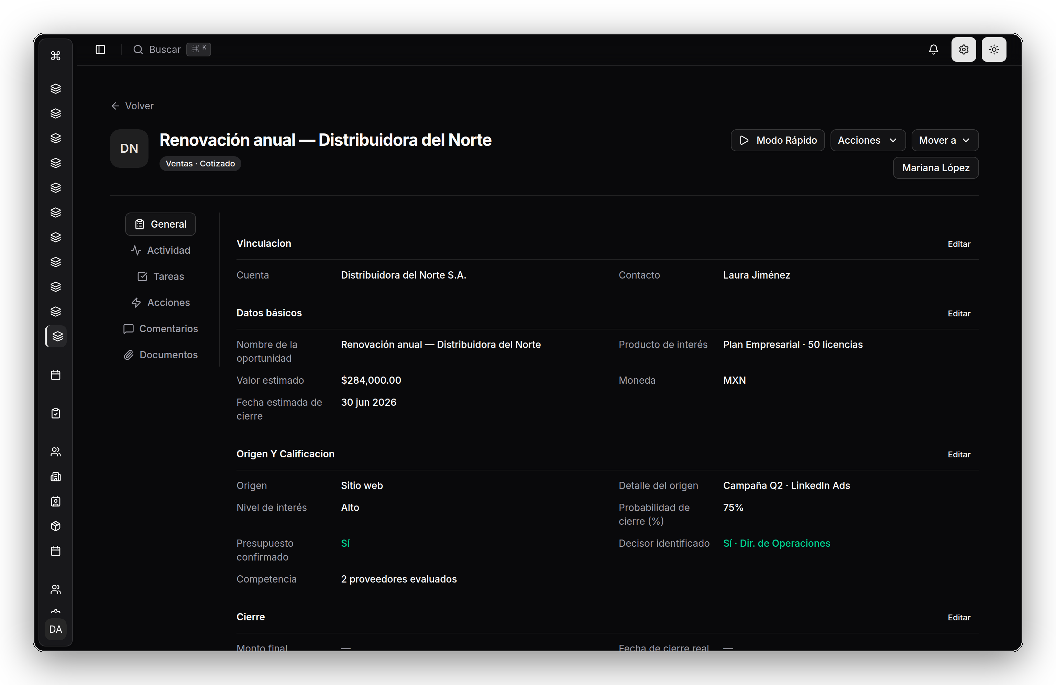Image resolution: width=1056 pixels, height=685 pixels.
Task: Click the Vinculacion section heading
Action: (264, 243)
